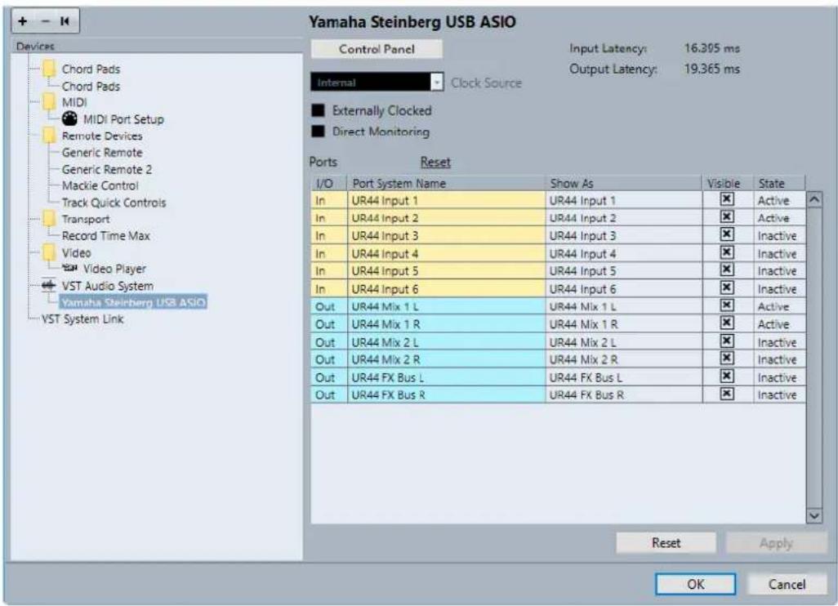
Task: Click the Transport folder icon
Action: click(x=49, y=219)
